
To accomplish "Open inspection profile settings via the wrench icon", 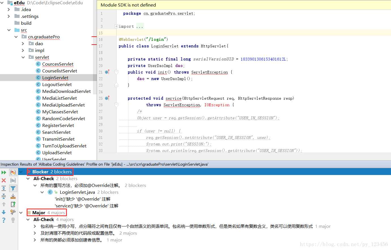I will click(13, 212).
